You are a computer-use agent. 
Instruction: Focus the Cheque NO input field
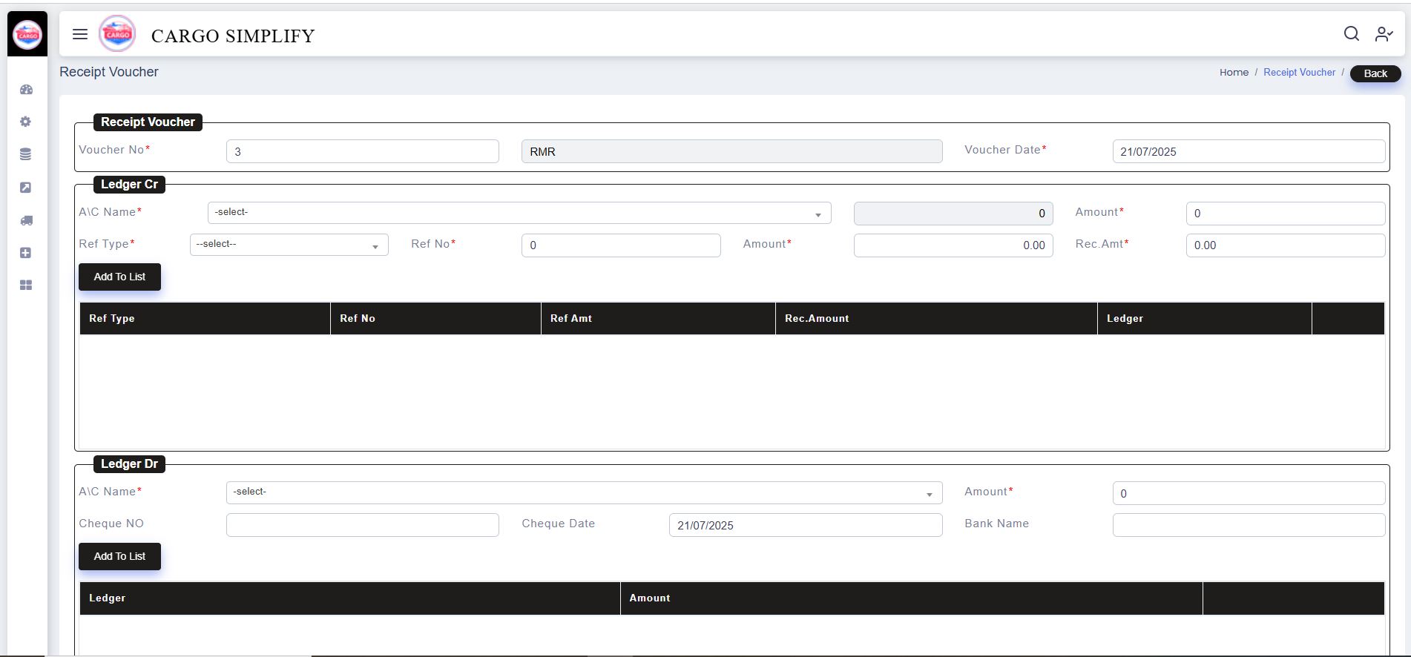pos(362,525)
